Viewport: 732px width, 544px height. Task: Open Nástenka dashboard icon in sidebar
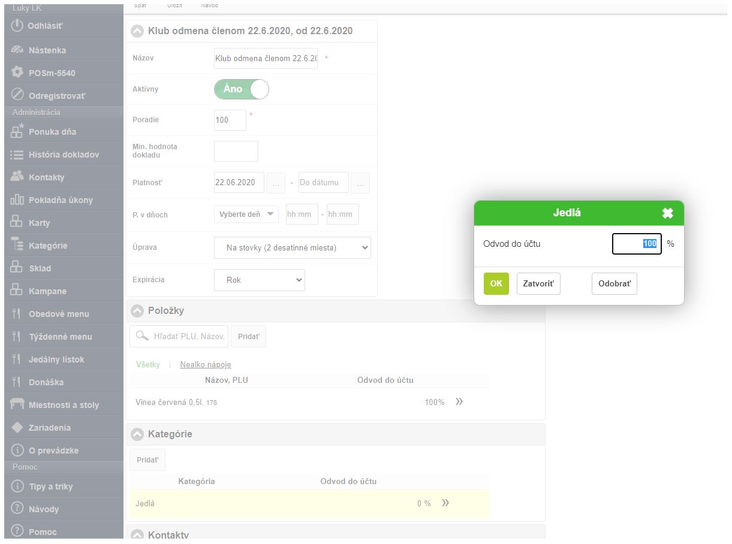[17, 50]
